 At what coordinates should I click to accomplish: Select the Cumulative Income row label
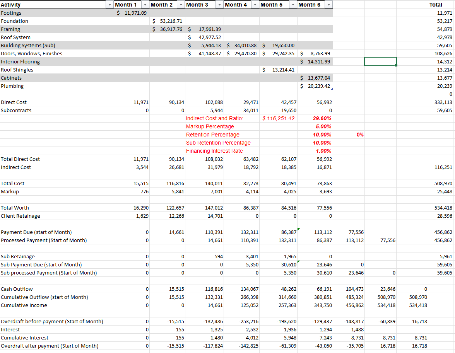click(x=24, y=305)
